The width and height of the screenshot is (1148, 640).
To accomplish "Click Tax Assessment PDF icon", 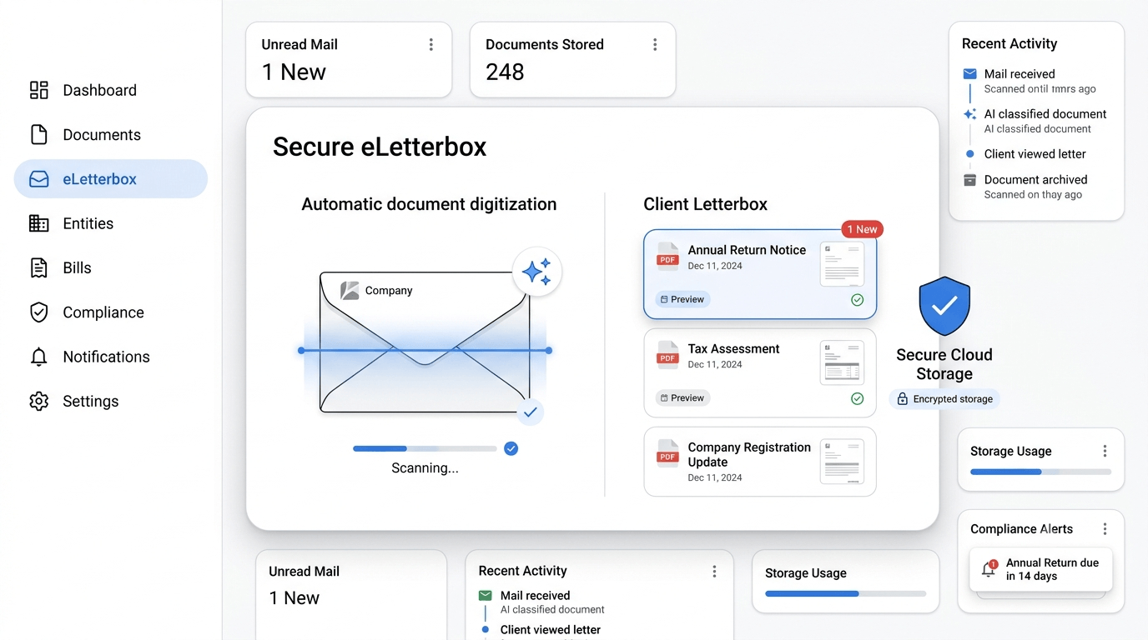I will pyautogui.click(x=667, y=354).
